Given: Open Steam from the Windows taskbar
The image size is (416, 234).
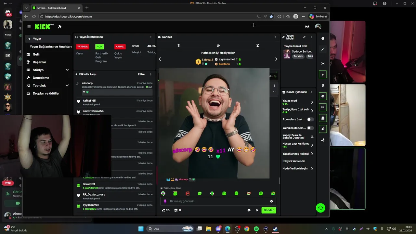Looking at the screenshot, I should click(275, 229).
